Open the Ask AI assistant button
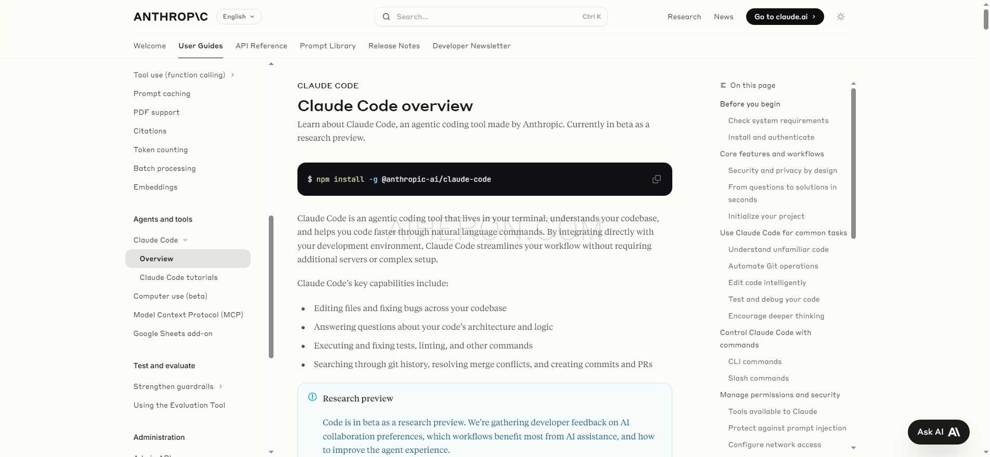Viewport: 990px width, 457px height. (x=939, y=432)
